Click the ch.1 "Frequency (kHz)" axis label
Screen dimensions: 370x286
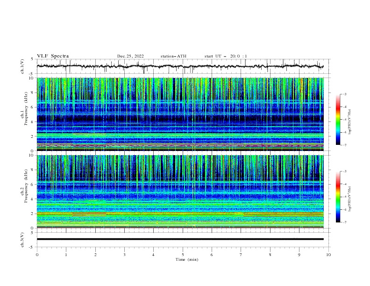26,109
